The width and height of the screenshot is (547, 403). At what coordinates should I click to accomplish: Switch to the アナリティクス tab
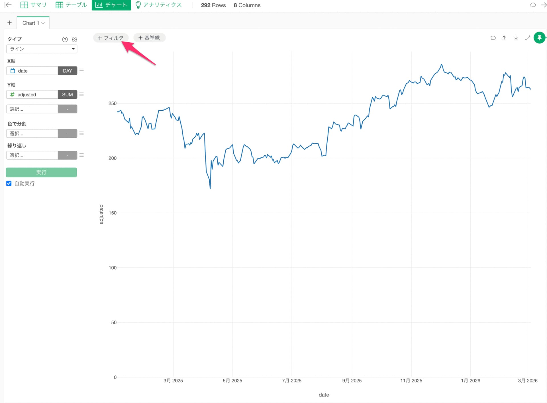[158, 5]
